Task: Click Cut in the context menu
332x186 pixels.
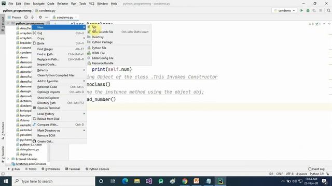Action: click(x=59, y=33)
